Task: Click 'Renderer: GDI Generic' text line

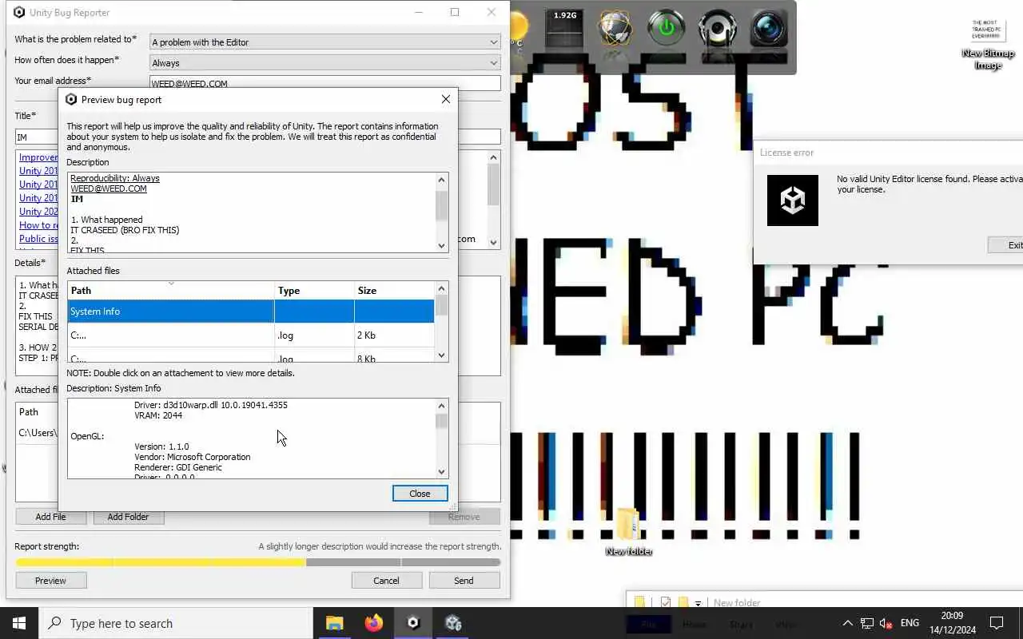Action: 178,467
